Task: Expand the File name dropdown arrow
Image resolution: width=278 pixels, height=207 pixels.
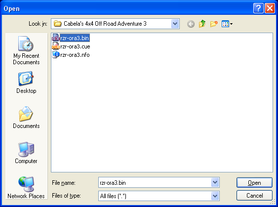Action: 215,182
